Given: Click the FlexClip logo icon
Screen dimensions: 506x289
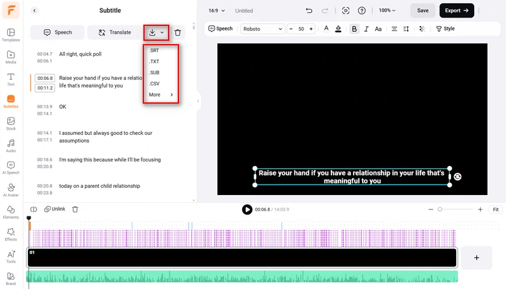Looking at the screenshot, I should pyautogui.click(x=10, y=10).
